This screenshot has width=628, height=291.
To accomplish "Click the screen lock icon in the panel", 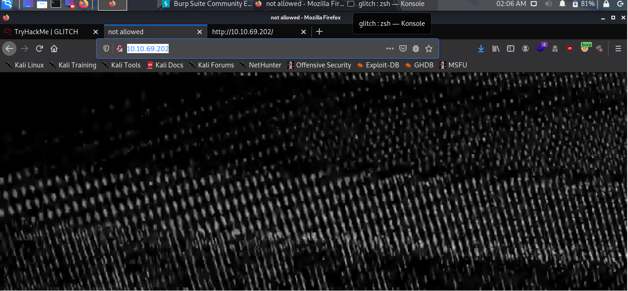I will 606,4.
